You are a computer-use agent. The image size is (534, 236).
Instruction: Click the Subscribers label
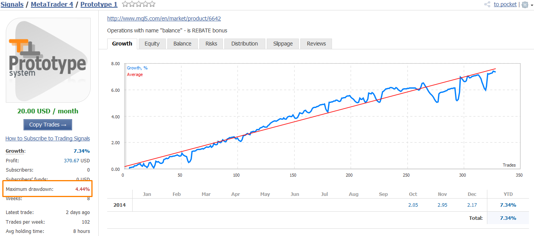[x=20, y=170]
